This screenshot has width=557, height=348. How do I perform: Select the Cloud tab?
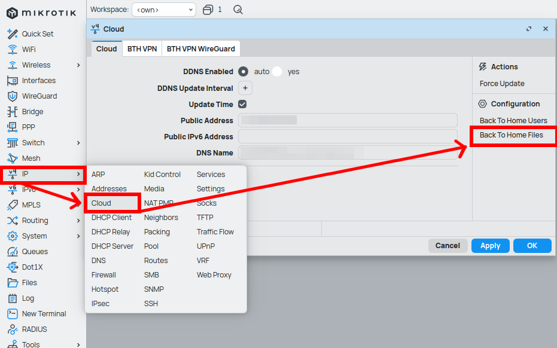(x=106, y=49)
